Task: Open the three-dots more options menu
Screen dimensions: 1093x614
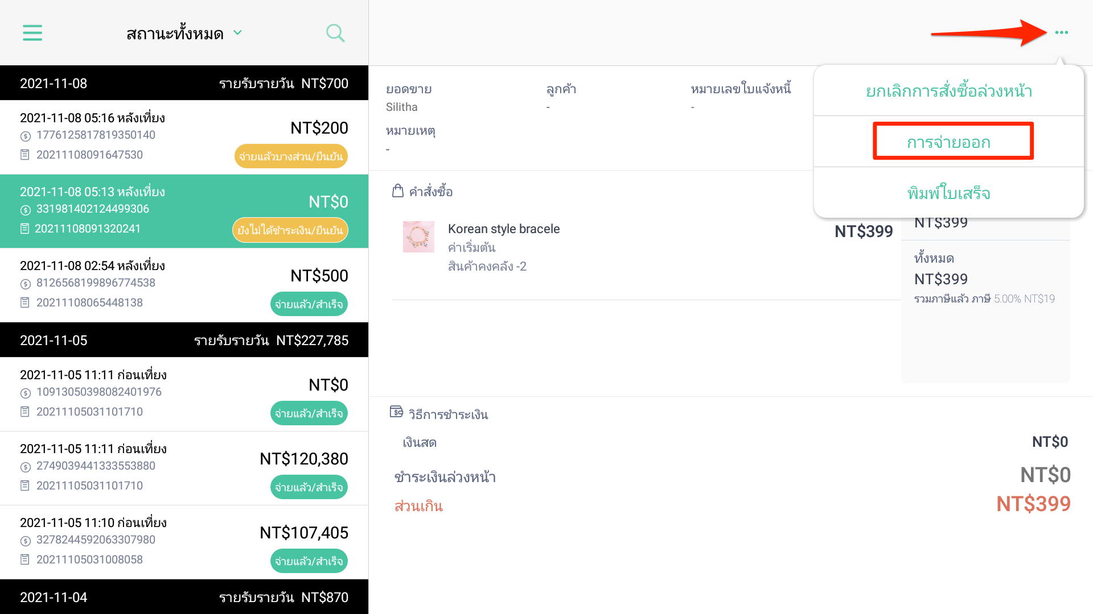Action: tap(1061, 32)
